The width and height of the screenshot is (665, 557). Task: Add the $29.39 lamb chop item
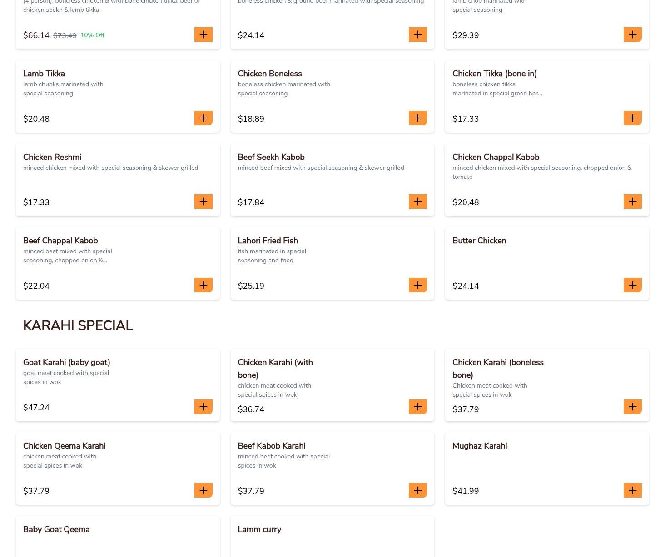(632, 35)
